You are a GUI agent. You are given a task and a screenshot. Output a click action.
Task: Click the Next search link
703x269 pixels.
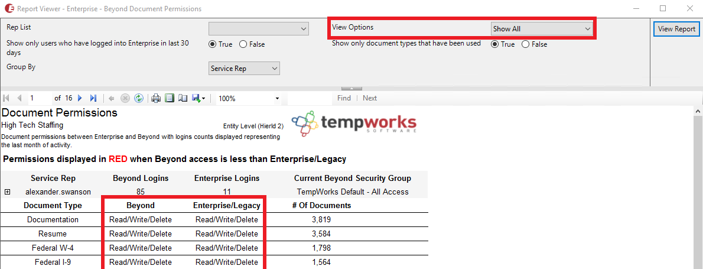[370, 98]
